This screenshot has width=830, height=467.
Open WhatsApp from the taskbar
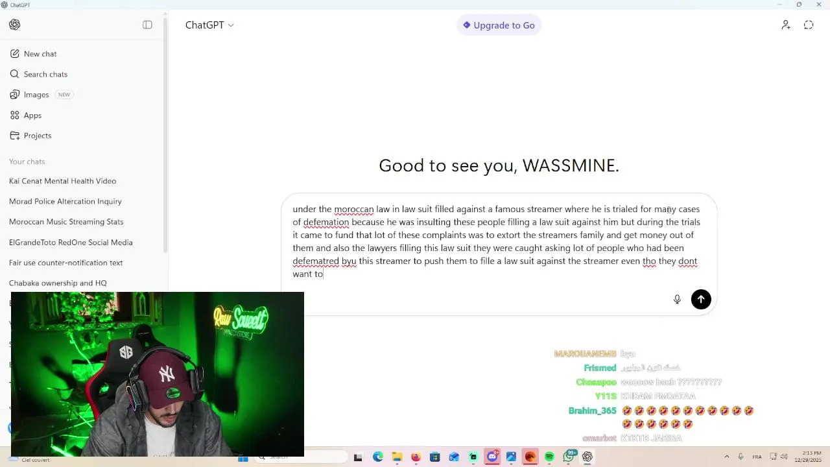[569, 457]
